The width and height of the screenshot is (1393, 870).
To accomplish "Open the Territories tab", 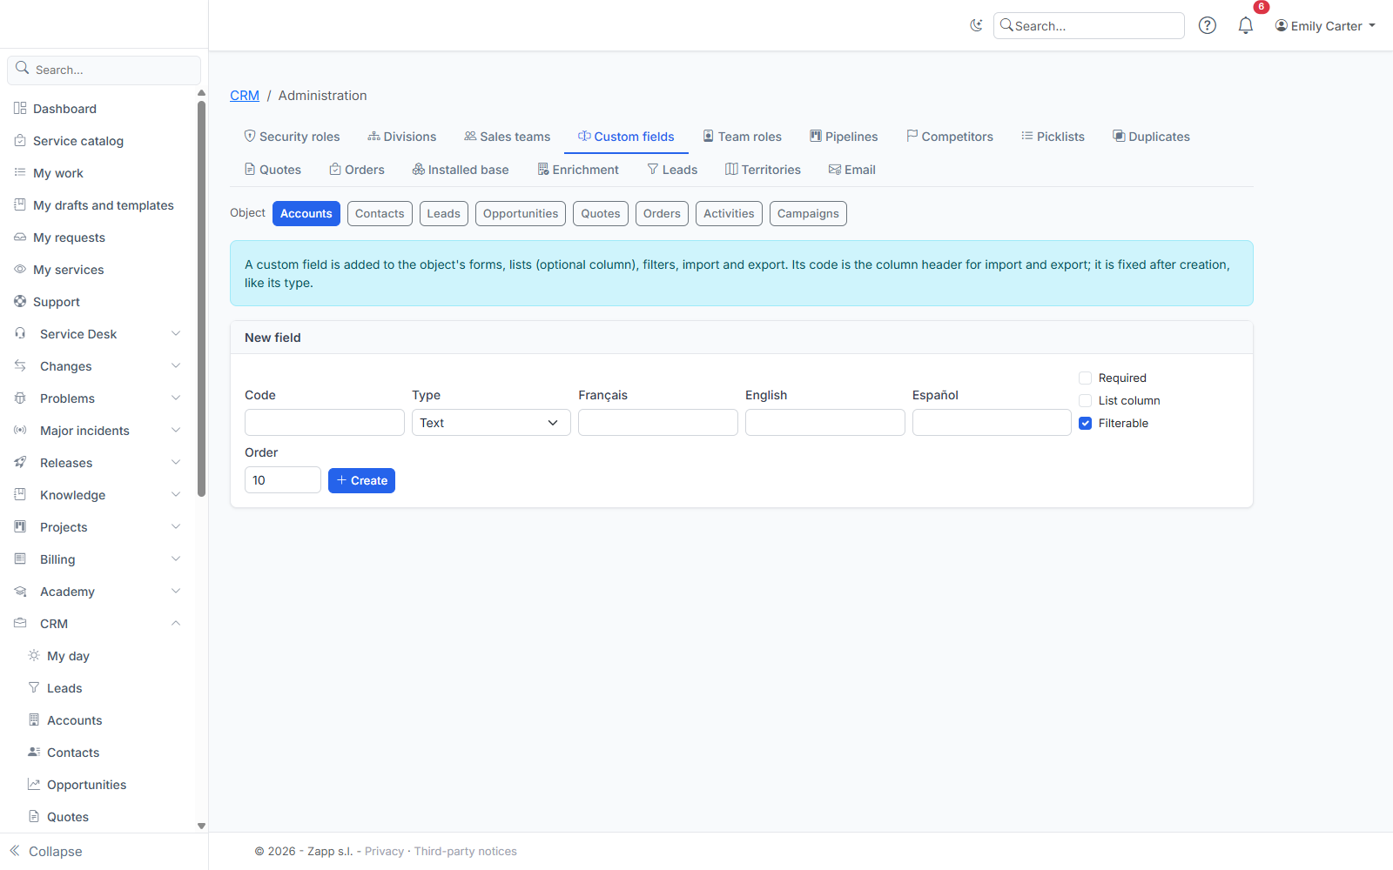I will 763,170.
